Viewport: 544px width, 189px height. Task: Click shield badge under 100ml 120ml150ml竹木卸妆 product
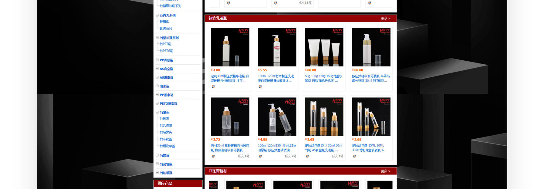pos(260,156)
